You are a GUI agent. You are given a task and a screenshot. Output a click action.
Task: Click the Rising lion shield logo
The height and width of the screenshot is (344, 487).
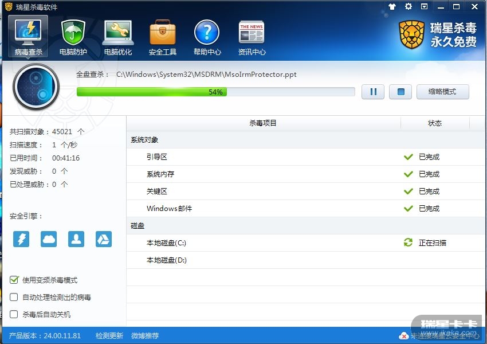click(411, 34)
